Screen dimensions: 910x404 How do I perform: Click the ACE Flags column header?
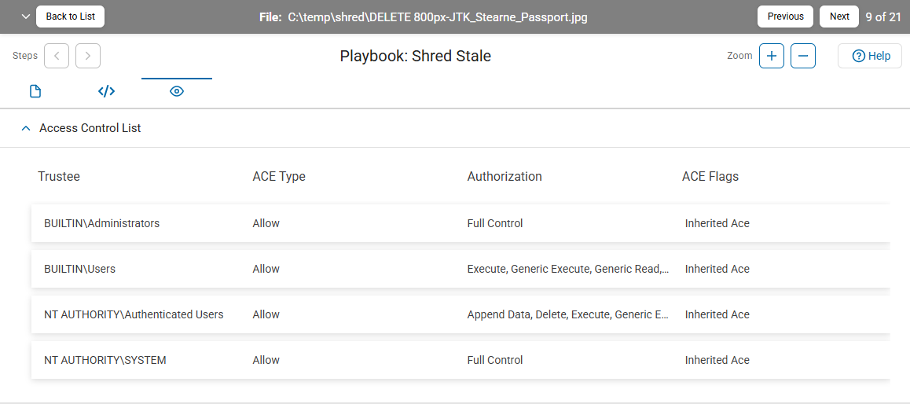coord(710,176)
